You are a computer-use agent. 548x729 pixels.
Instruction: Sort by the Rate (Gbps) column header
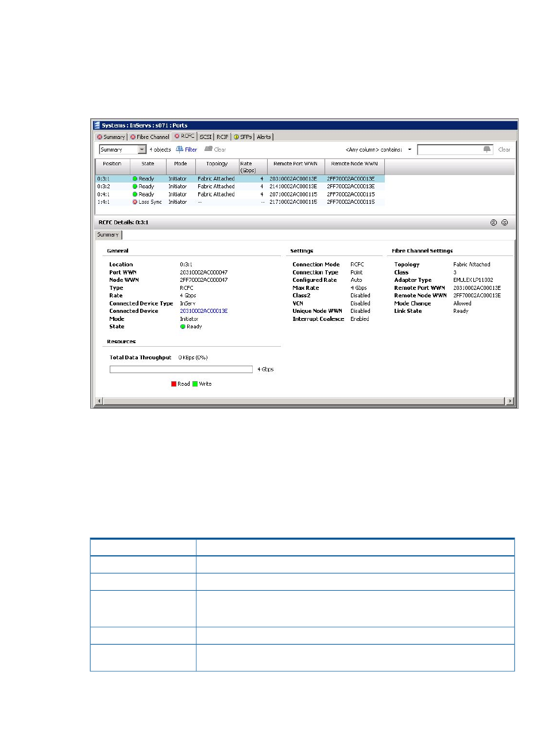pyautogui.click(x=253, y=167)
